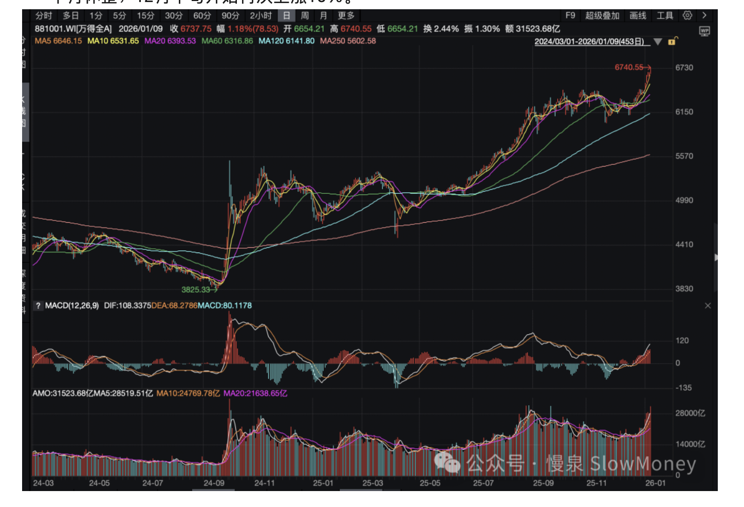744x507 pixels.
Task: Select the 日 daily chart tab
Action: pos(287,15)
